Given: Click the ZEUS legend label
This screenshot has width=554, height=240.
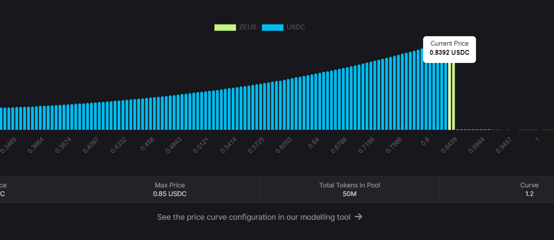Looking at the screenshot, I should point(248,28).
